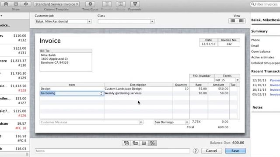This screenshot has width=280, height=157.
Task: Click the Bill To address box
Action: (x=66, y=62)
